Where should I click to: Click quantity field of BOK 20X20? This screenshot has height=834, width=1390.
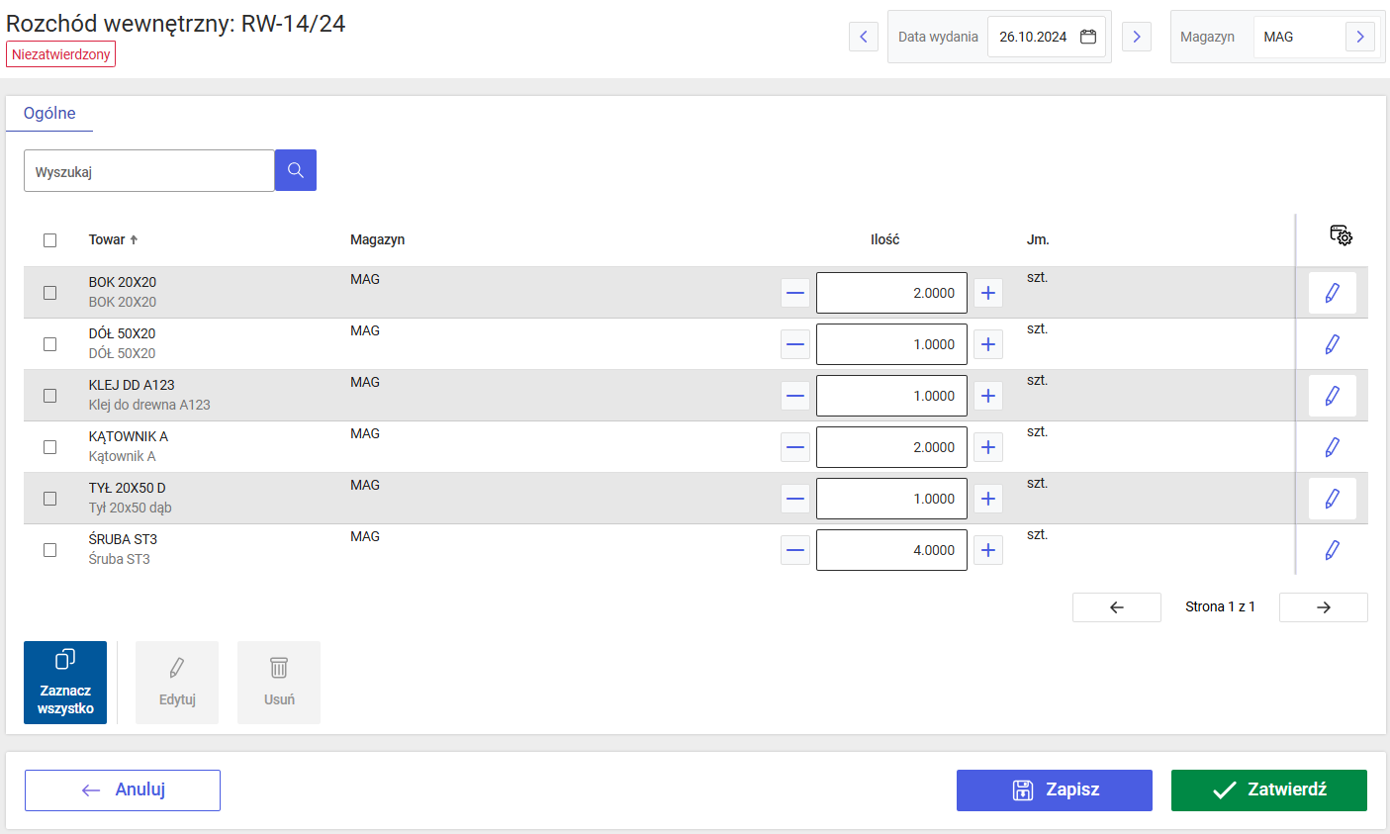[891, 293]
